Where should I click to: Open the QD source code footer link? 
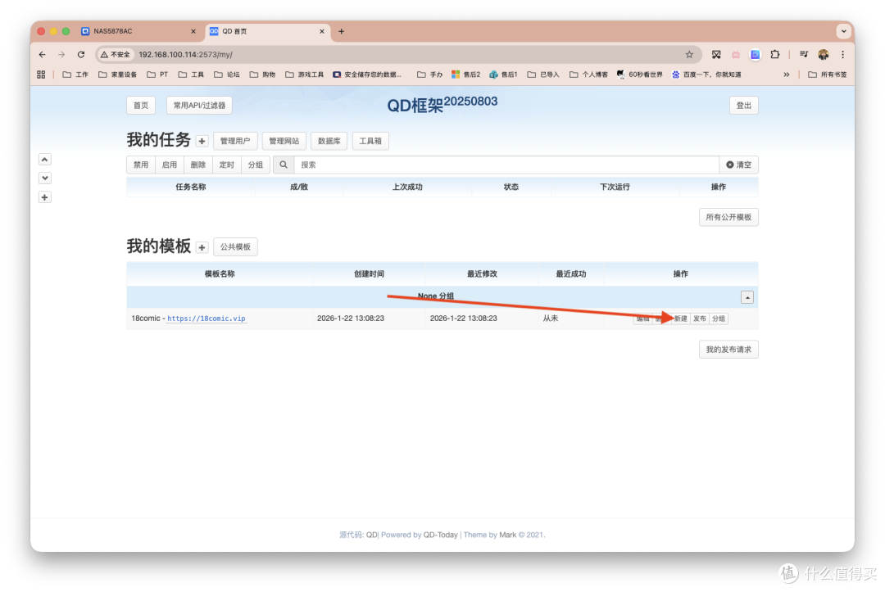372,535
